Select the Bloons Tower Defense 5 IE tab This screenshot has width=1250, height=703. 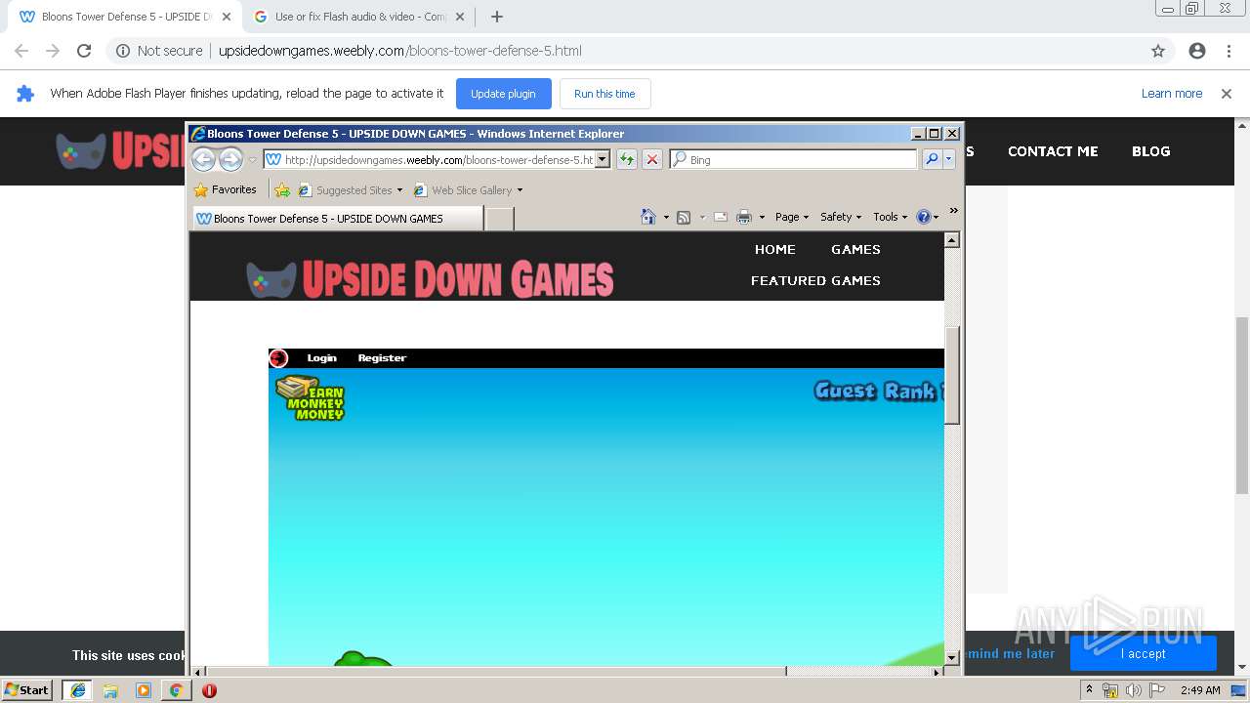pos(337,219)
